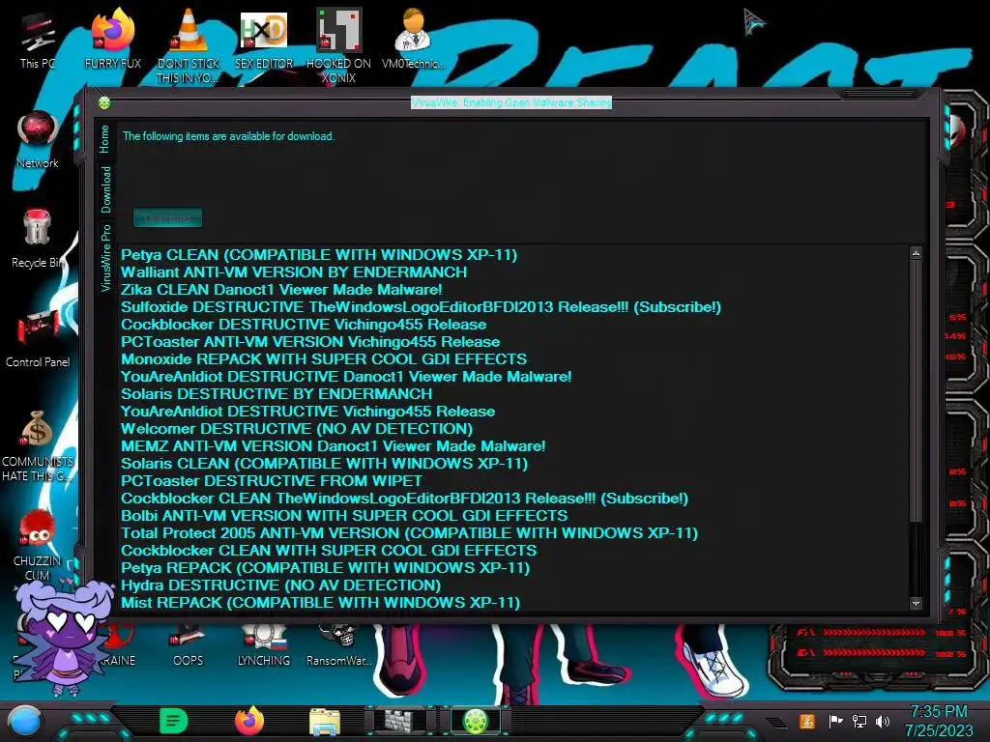Click the list scrollbar down arrow

[x=916, y=603]
